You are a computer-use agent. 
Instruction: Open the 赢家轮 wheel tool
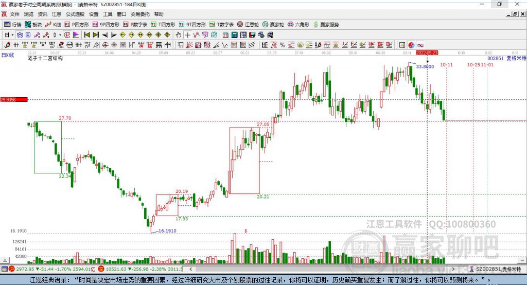(273, 25)
